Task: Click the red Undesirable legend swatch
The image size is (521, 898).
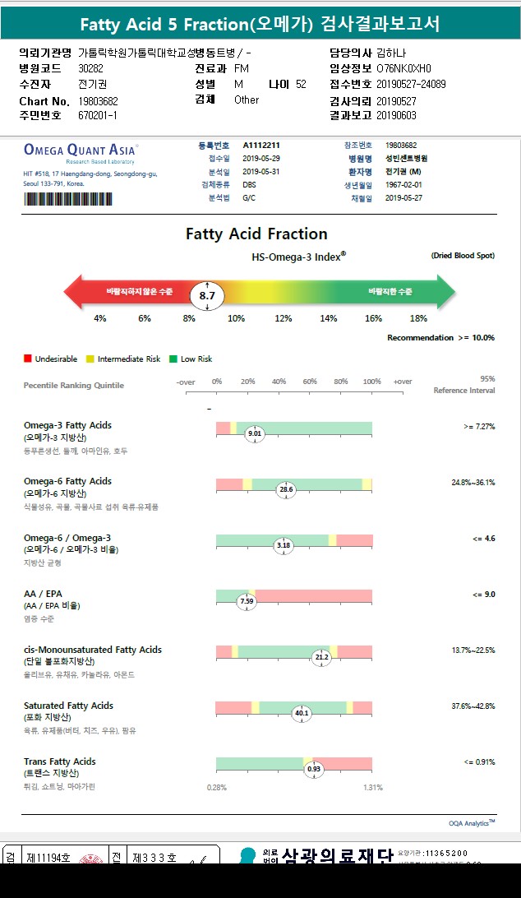Action: (x=28, y=359)
